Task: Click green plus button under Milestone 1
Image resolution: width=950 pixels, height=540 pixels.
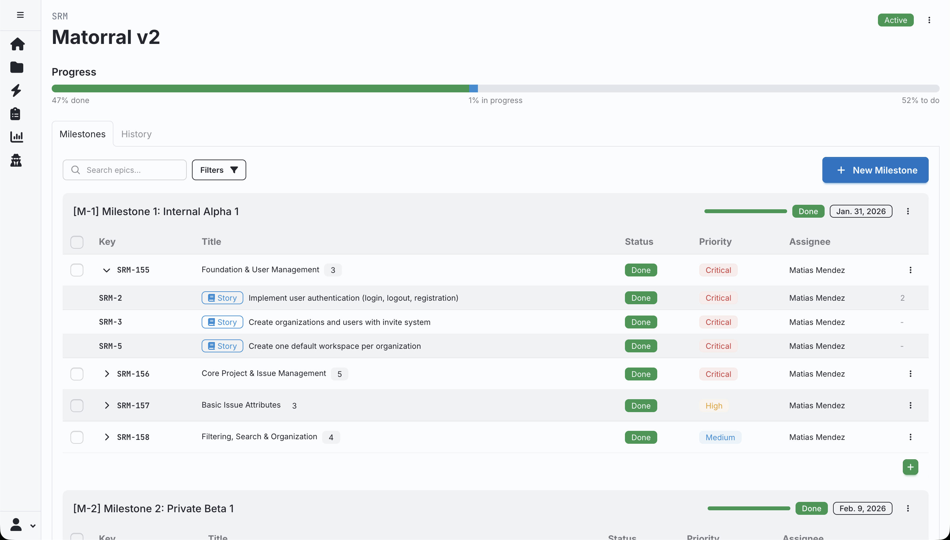Action: tap(910, 467)
